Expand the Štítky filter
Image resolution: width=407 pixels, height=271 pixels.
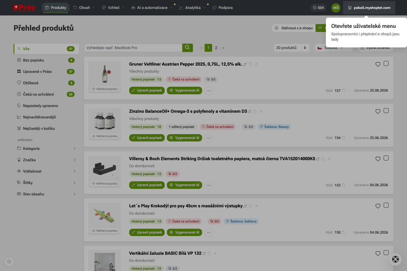tap(46, 183)
